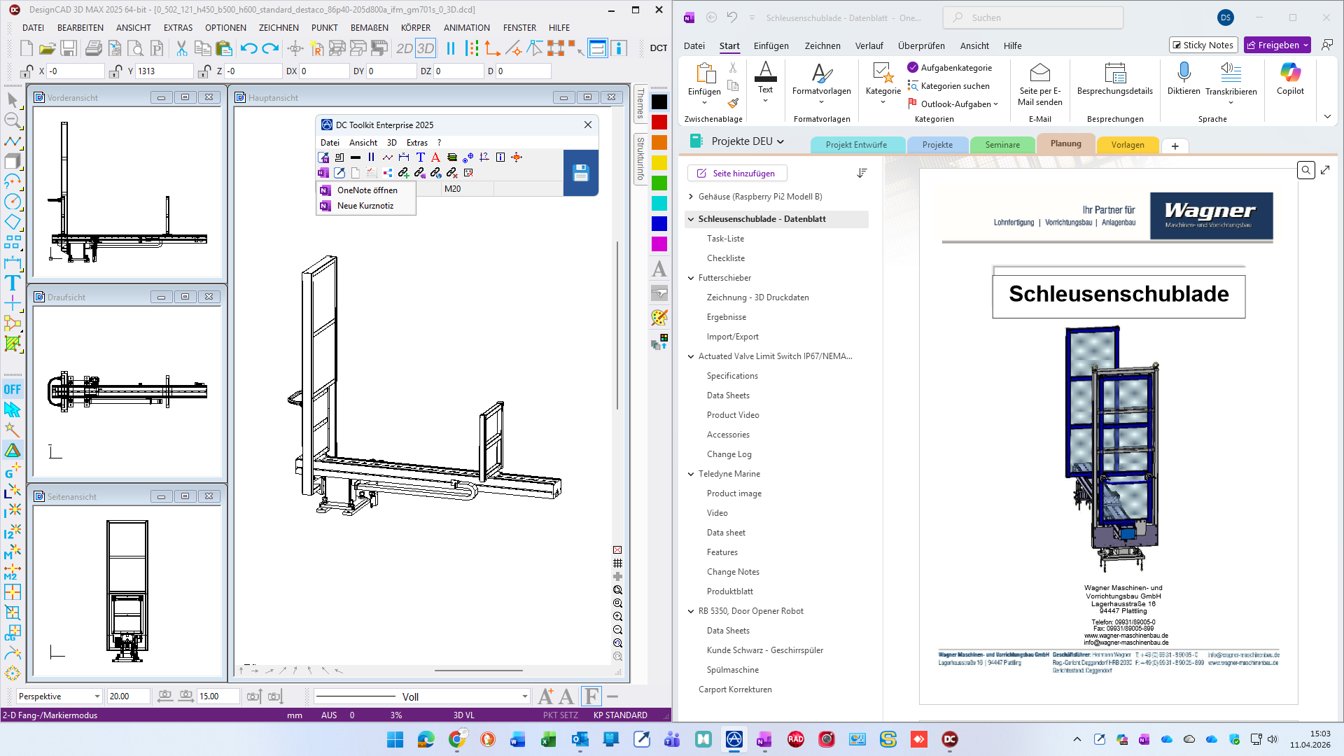Click Seite hinzufügen button
The width and height of the screenshot is (1344, 756).
736,173
